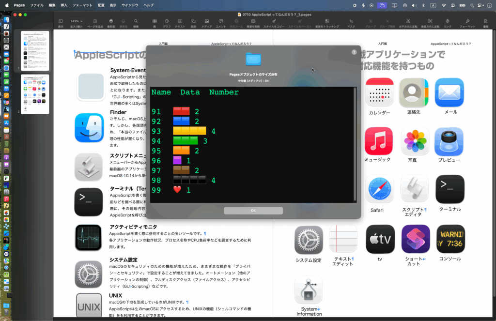Toggle 変更をトラッキング in the toolbar
496x321 pixels.
[325, 22]
